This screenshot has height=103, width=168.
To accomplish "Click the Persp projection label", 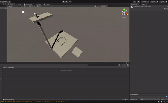I will (x=124, y=18).
